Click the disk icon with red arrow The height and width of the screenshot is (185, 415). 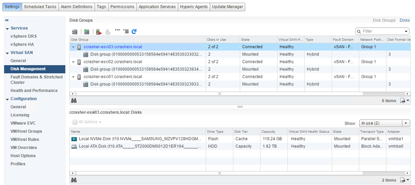click(99, 32)
